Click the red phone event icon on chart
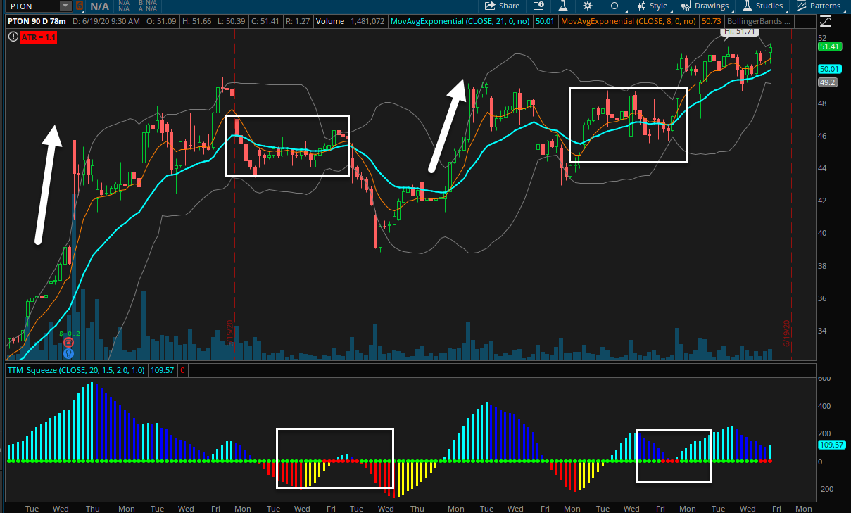This screenshot has width=851, height=513. coord(69,342)
